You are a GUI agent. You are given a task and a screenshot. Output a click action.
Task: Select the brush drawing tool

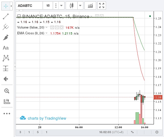pos(6,38)
